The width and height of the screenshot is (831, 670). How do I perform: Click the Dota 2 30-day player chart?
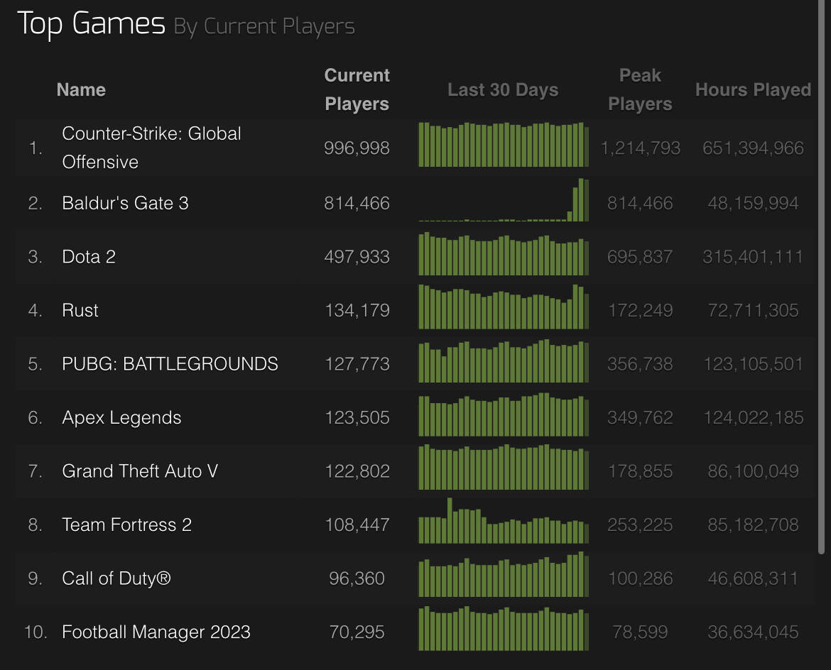tap(504, 253)
